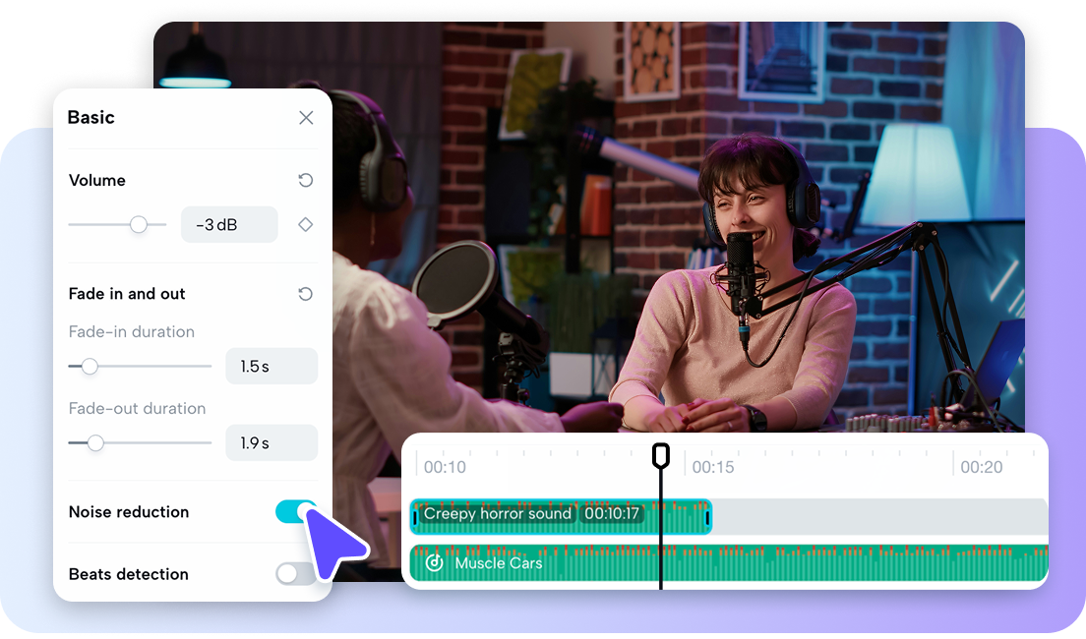Click the 1.9 s fade-out field
Image resolution: width=1086 pixels, height=639 pixels.
point(271,443)
